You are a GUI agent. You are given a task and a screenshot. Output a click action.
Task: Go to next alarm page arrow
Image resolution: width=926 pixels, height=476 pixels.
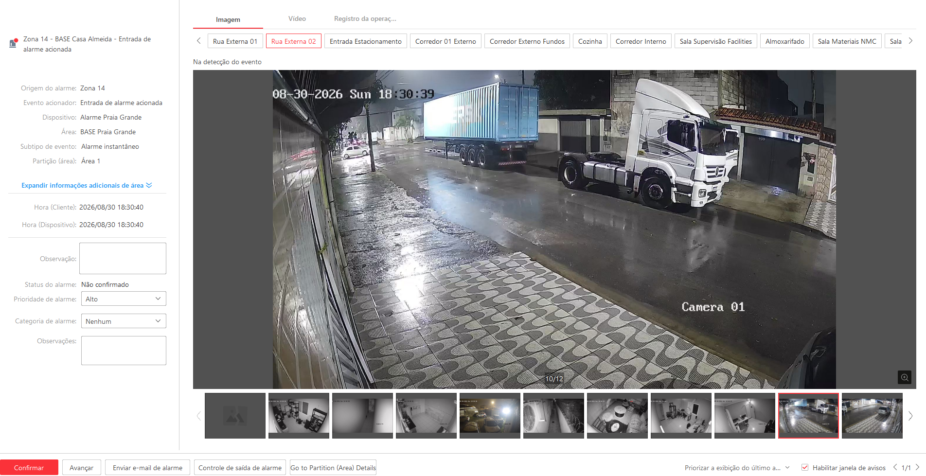[917, 467]
